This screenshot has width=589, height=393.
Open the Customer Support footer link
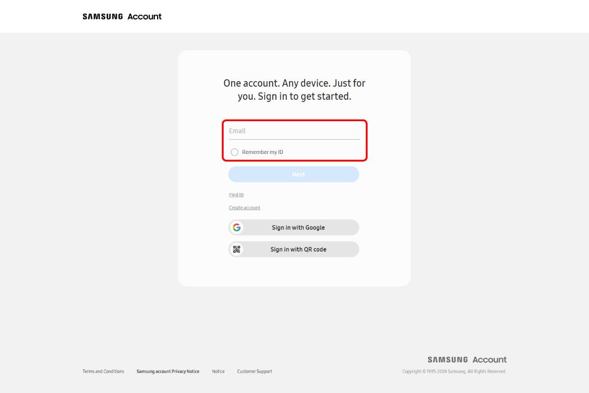(255, 371)
